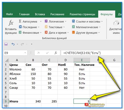
Task: Select column E header
Action: (x=82, y=60)
